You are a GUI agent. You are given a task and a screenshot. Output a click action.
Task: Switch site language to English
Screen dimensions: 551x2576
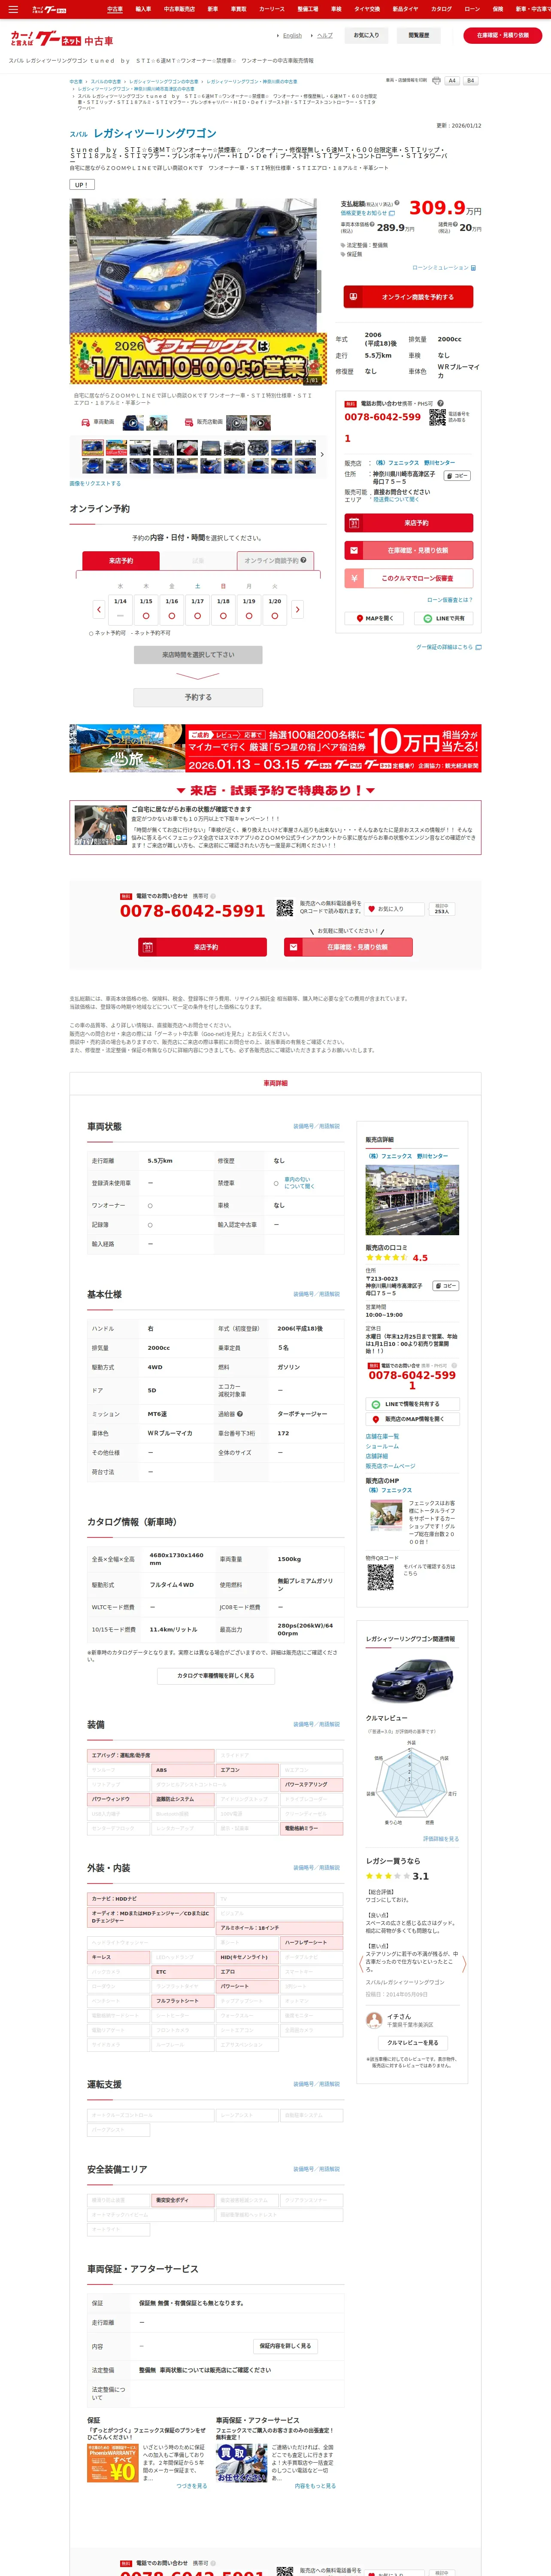point(292,35)
